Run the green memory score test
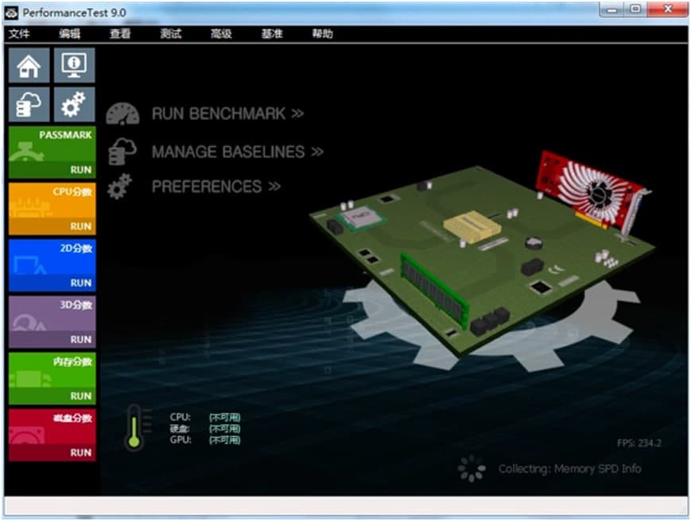This screenshot has height=521, width=691. coord(52,378)
